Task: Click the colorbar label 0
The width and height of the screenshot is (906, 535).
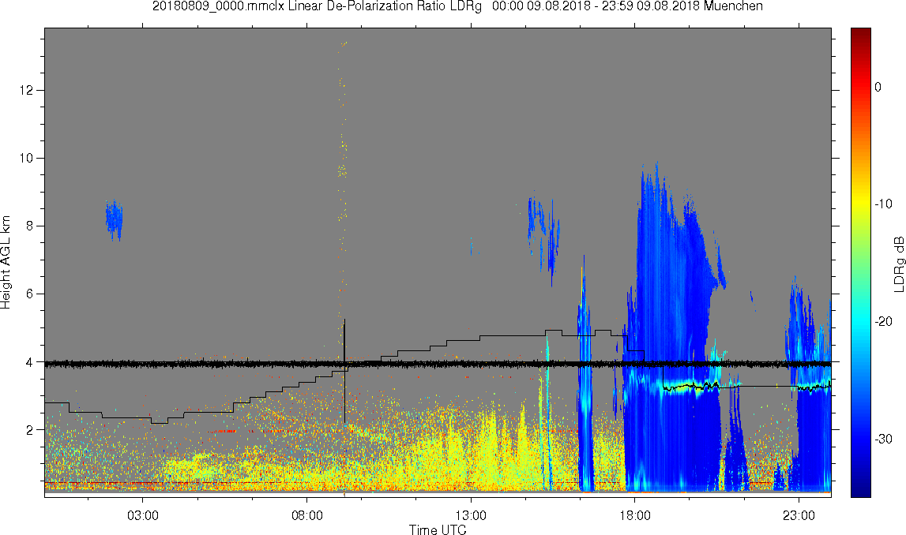Action: point(878,87)
